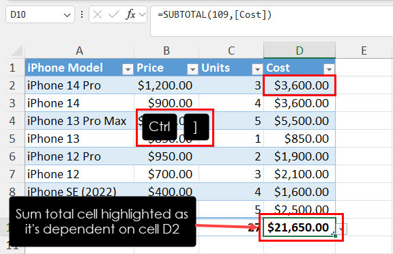The height and width of the screenshot is (254, 393).
Task: Click cost cell "$5,500.00"
Action: 300,121
